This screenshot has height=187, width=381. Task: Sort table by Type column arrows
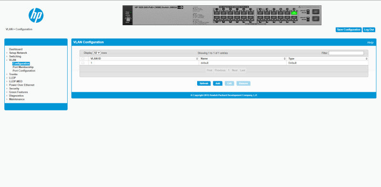click(x=366, y=59)
